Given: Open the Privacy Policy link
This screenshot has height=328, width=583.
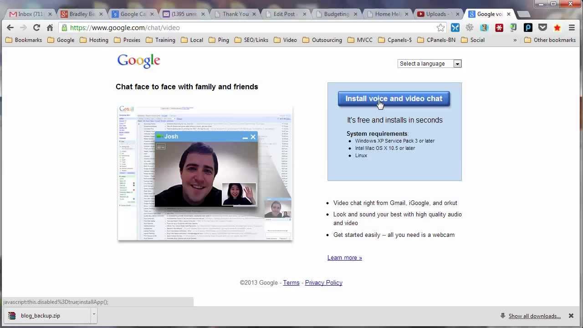Looking at the screenshot, I should point(323,283).
